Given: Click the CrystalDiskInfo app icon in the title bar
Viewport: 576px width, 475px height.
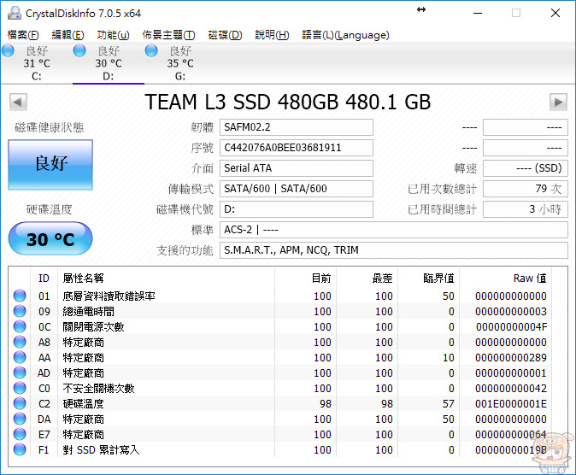Looking at the screenshot, I should (x=15, y=13).
